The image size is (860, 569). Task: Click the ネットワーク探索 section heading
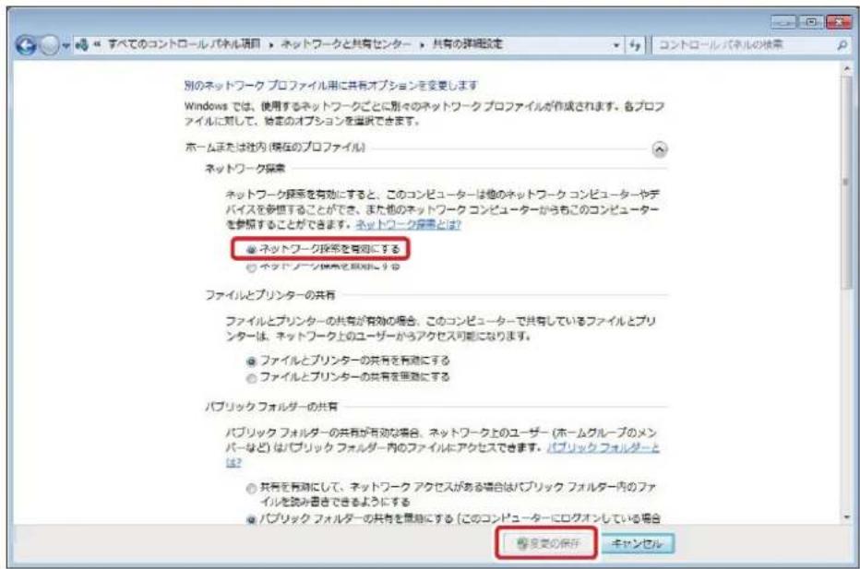(x=245, y=168)
